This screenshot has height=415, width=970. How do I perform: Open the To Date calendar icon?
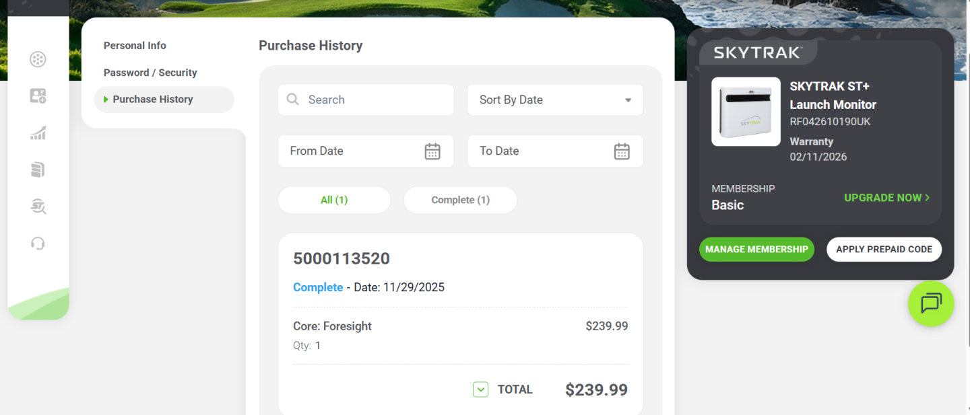pyautogui.click(x=622, y=151)
